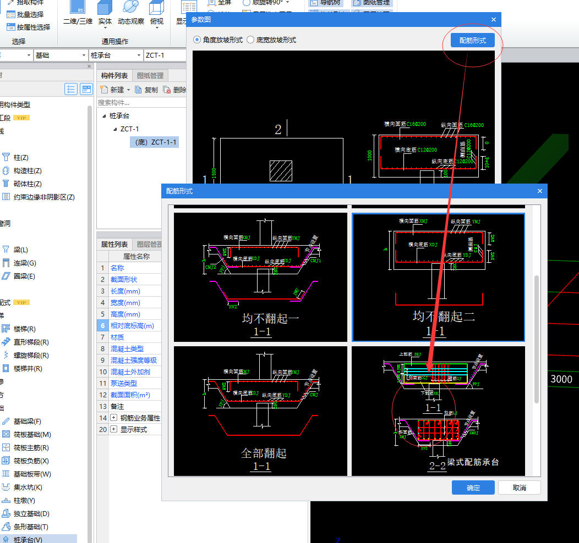Expand the 钢筋业务属性 property group
The height and width of the screenshot is (543, 579).
[114, 418]
